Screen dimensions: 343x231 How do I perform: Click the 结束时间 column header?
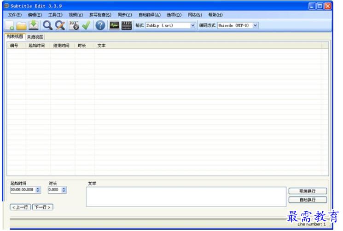tap(63, 46)
